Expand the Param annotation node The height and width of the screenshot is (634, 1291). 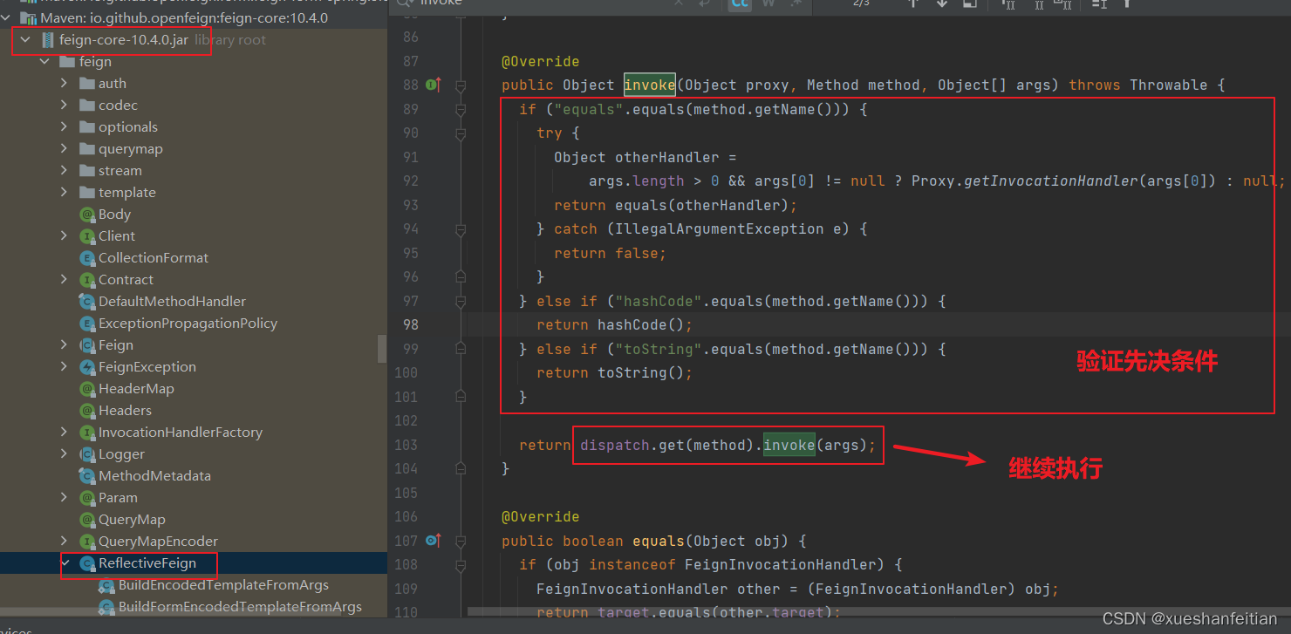tap(64, 498)
